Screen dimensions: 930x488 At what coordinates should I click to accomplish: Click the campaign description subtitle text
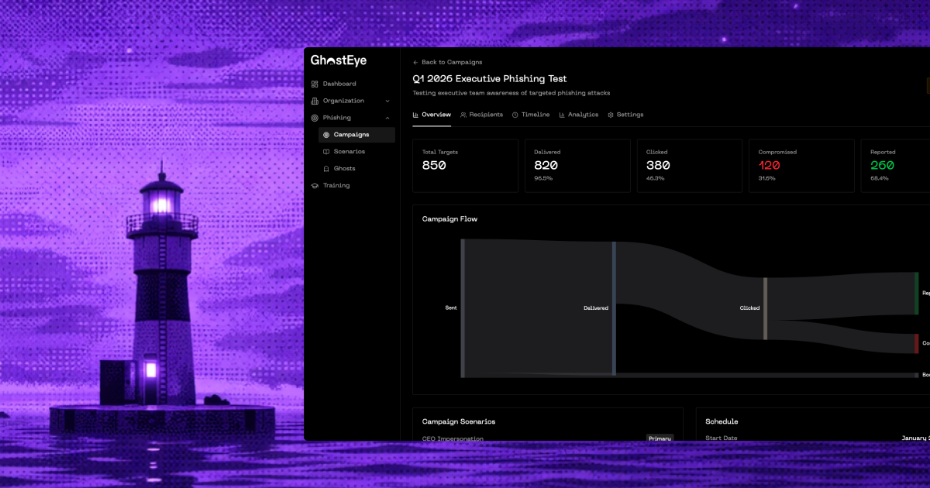[x=511, y=93]
